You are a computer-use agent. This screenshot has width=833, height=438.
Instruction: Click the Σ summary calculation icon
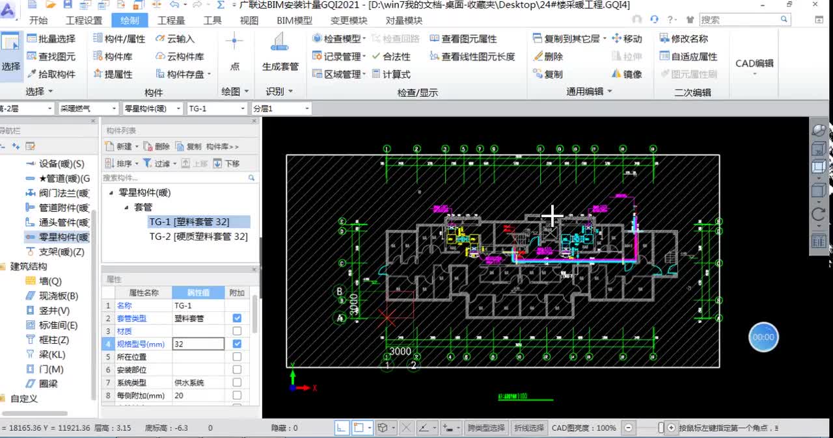(221, 5)
